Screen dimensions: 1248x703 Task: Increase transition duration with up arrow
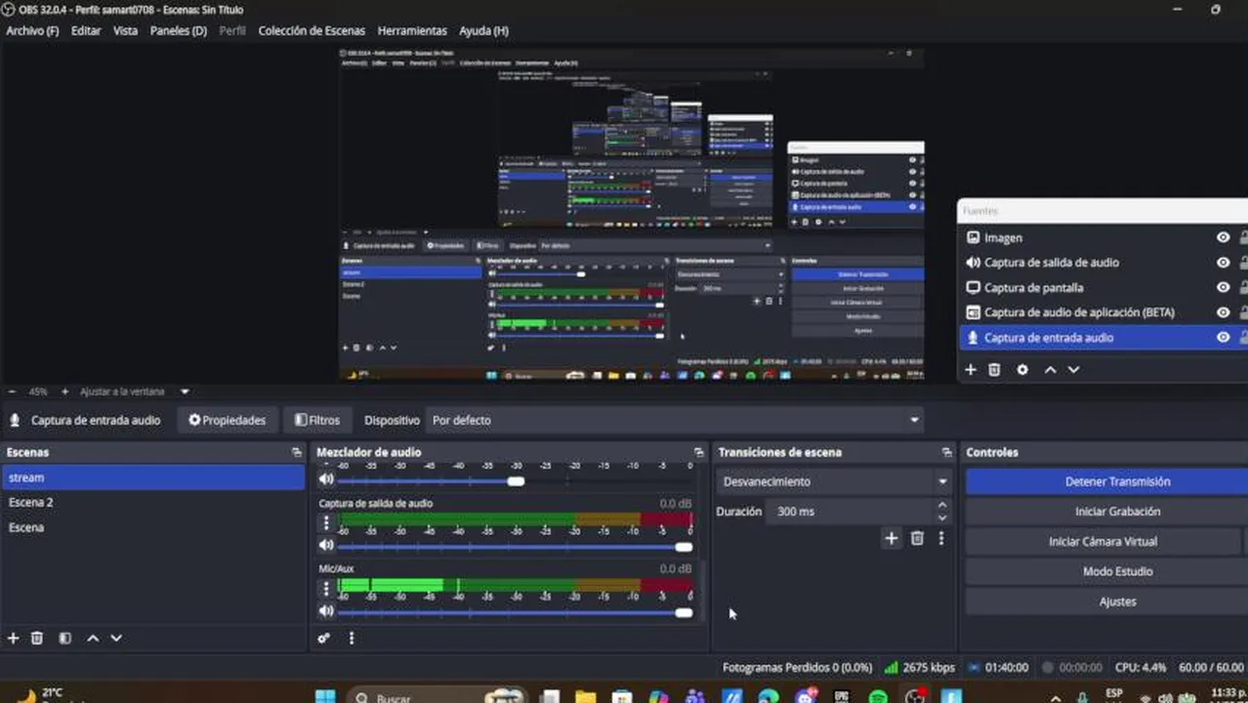[942, 506]
